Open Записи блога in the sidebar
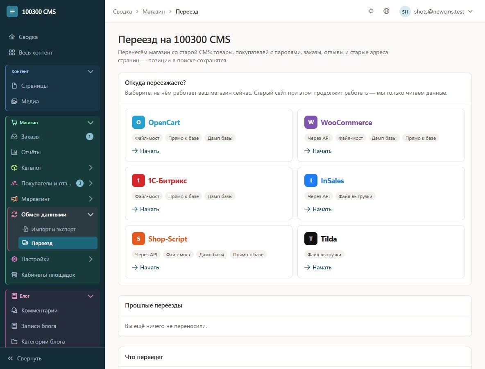The image size is (485, 369). (x=52, y=326)
